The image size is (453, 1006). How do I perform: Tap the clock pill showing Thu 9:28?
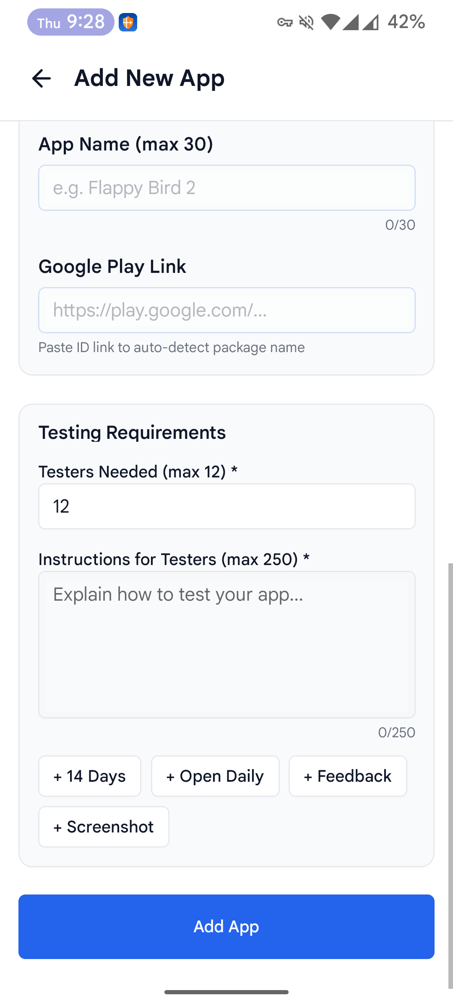[70, 23]
